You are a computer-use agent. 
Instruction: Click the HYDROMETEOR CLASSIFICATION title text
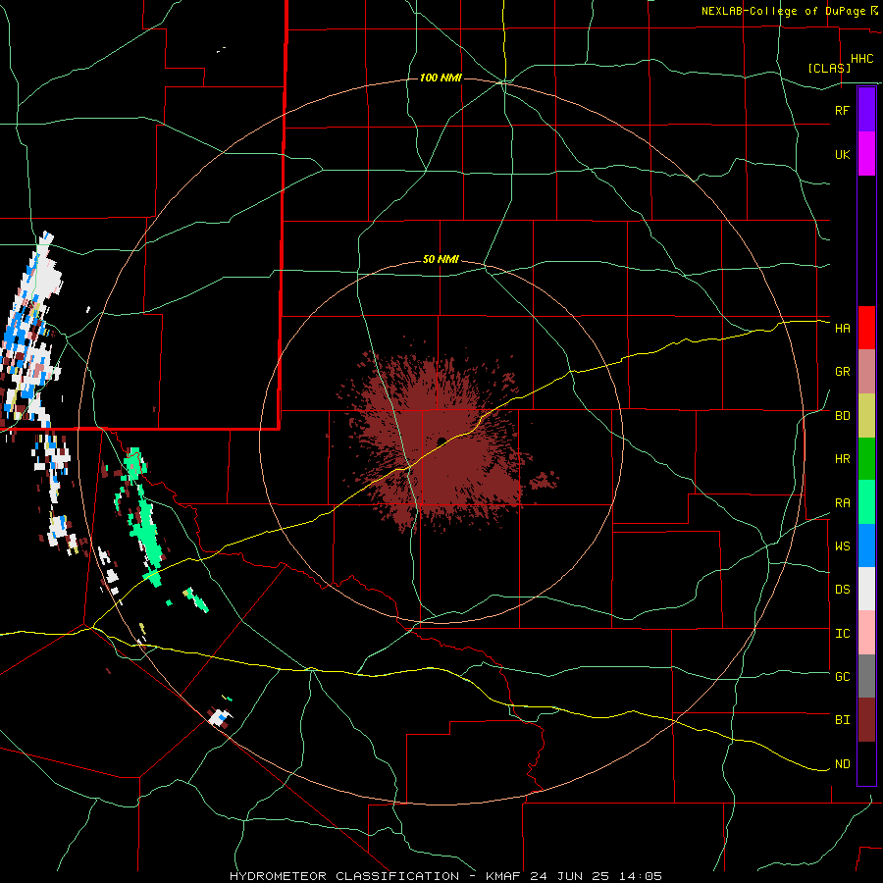(344, 876)
